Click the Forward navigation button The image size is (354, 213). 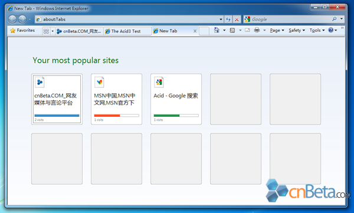[x=22, y=19]
